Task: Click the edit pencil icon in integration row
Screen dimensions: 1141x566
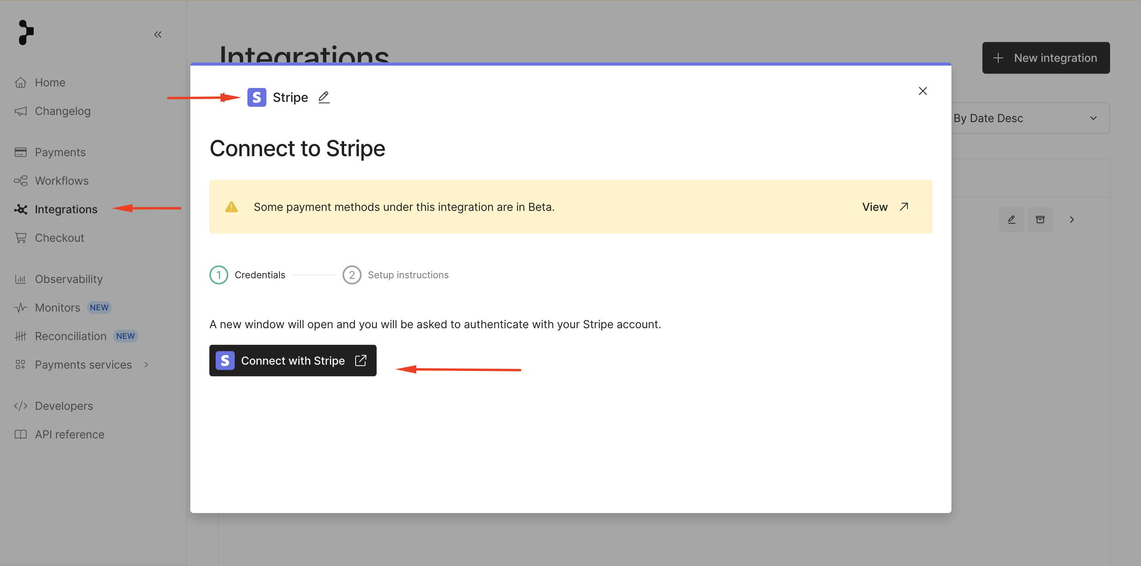Action: tap(1011, 220)
